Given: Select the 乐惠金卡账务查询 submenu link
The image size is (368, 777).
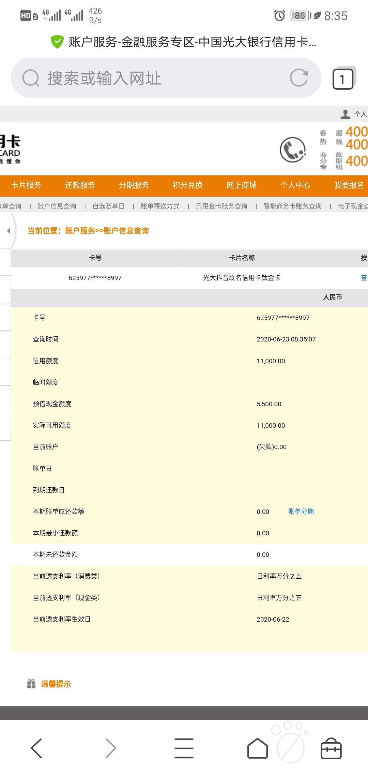Looking at the screenshot, I should 221,206.
